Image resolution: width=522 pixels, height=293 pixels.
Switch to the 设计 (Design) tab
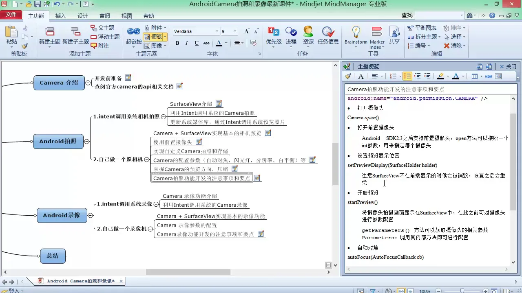pos(83,16)
